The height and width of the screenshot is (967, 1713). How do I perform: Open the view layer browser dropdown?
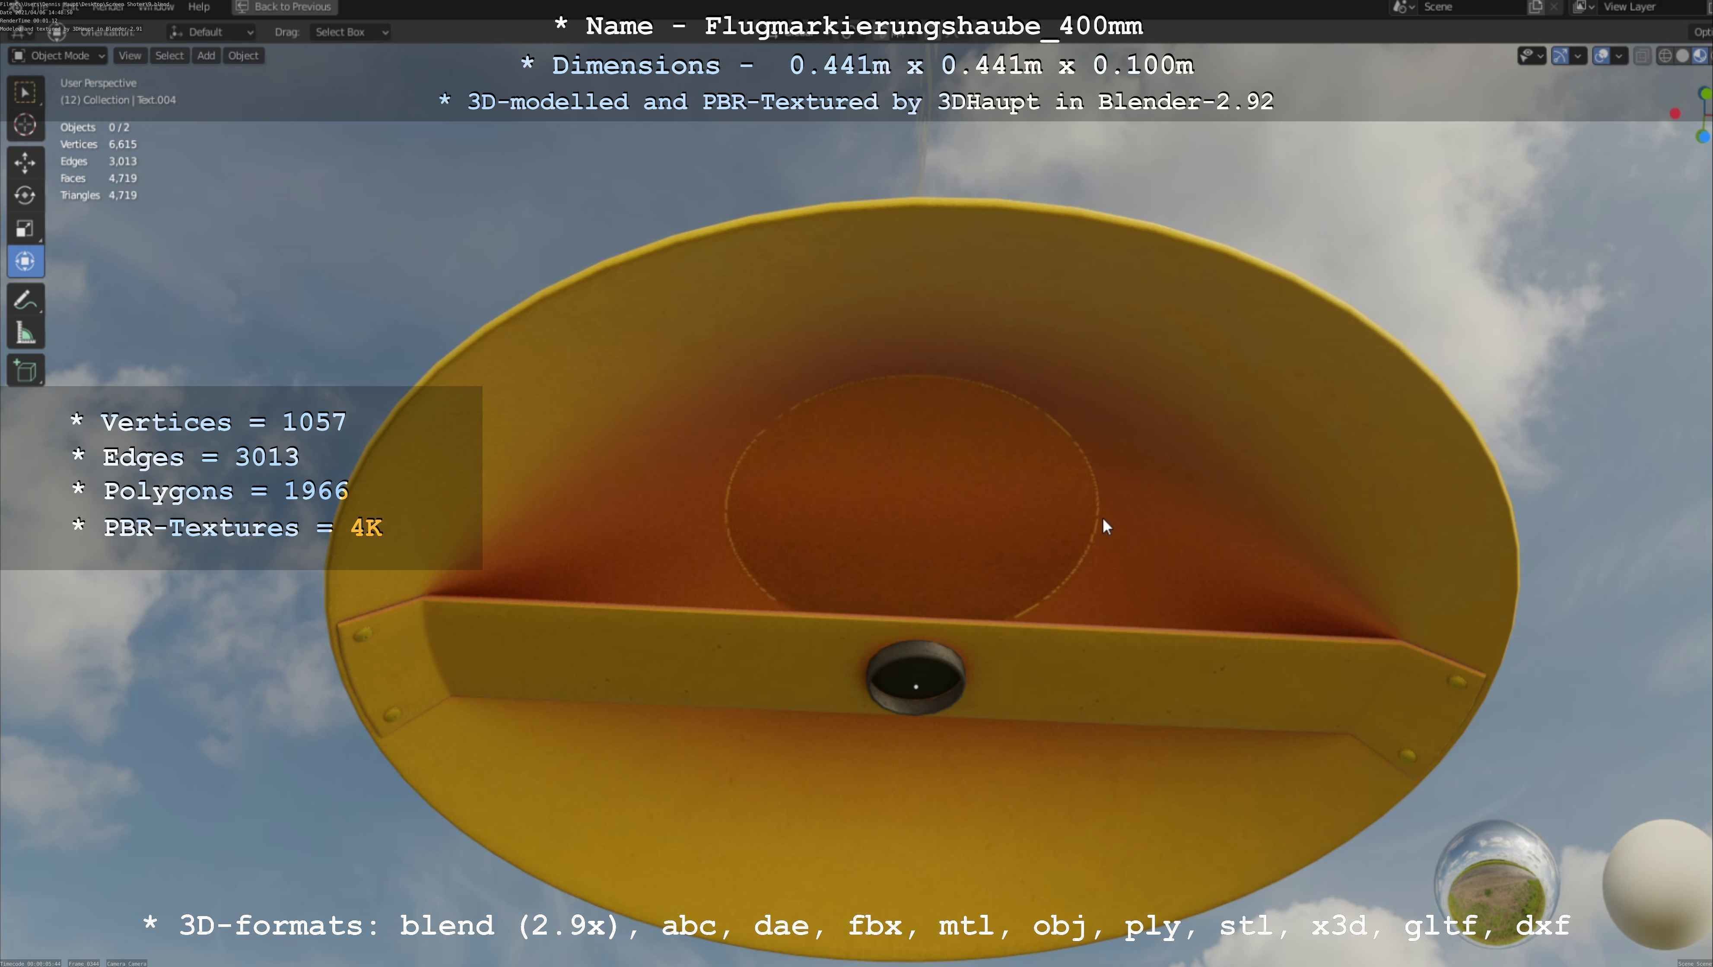tap(1583, 6)
